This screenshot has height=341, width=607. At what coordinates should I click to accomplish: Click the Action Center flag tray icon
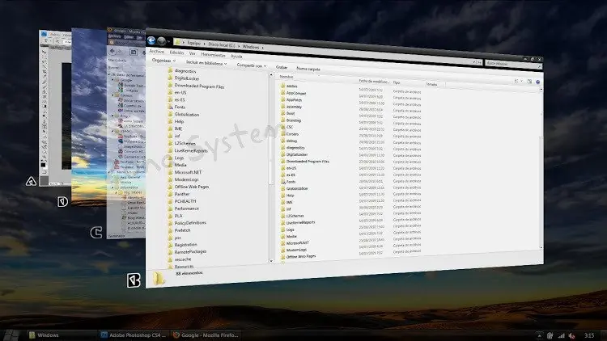(x=550, y=335)
